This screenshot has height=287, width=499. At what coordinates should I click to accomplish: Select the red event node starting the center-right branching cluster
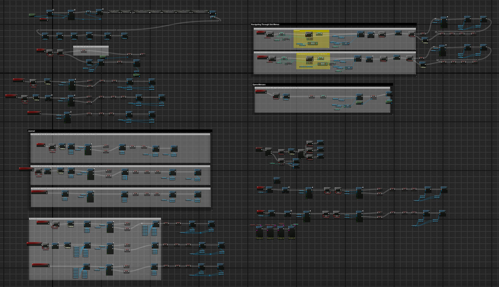(259, 149)
